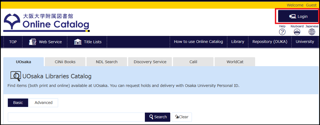
Task: Select the Advanced search mode
Action: coord(44,103)
